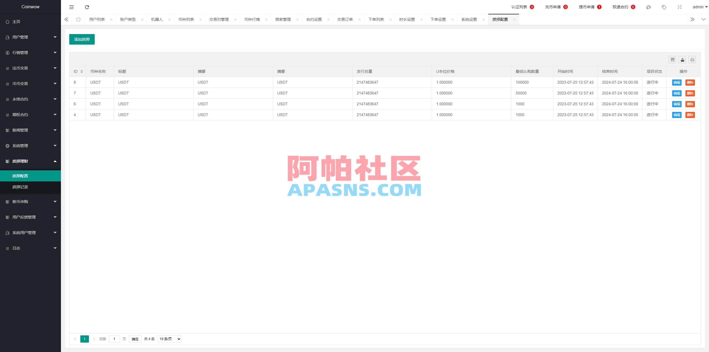The width and height of the screenshot is (709, 352).
Task: Click the current page 1 pagination button
Action: pyautogui.click(x=84, y=339)
